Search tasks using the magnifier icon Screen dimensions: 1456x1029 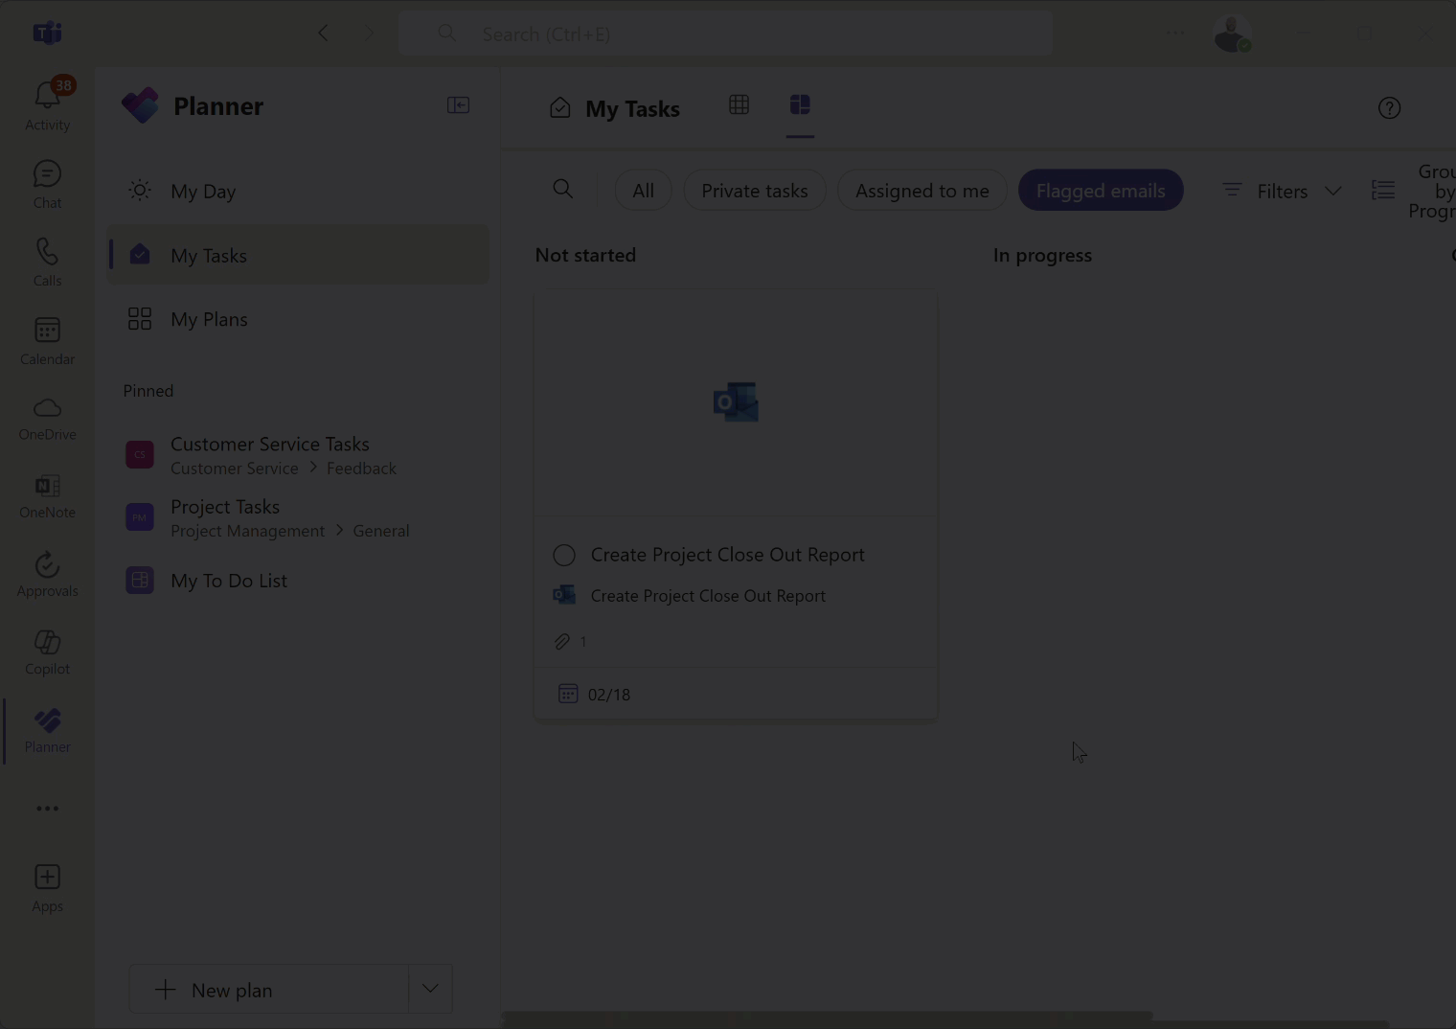tap(563, 190)
